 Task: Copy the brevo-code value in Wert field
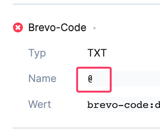124,104
